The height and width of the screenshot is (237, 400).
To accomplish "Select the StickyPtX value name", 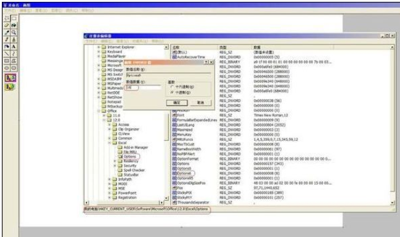I will [x=184, y=193].
